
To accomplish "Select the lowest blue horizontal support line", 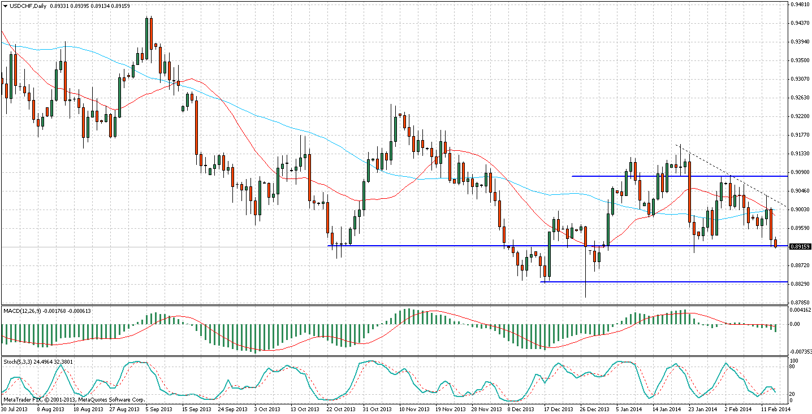I will [650, 281].
